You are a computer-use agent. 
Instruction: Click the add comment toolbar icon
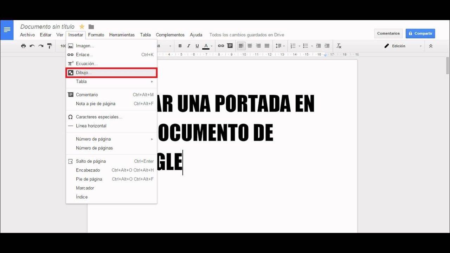(x=230, y=46)
